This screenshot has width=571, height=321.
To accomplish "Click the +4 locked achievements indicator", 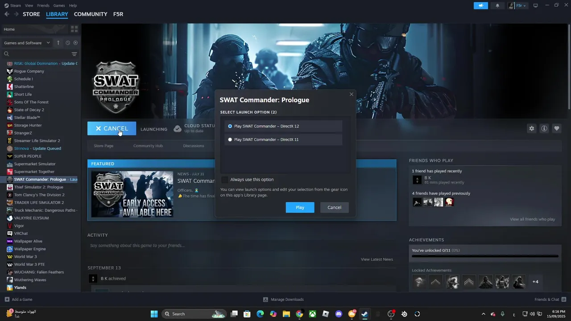I will (x=535, y=282).
